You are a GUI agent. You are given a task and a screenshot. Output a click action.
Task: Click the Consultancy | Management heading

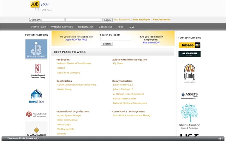tap(129, 111)
